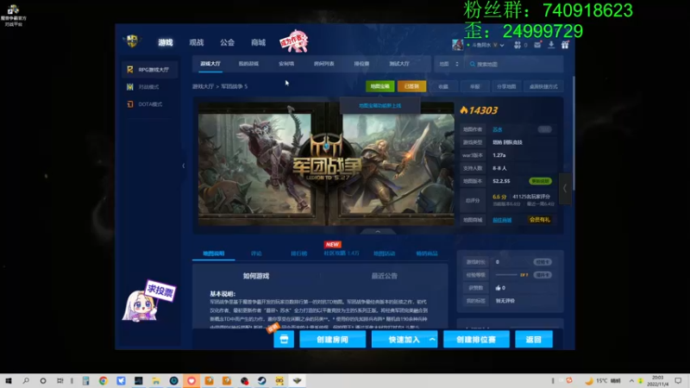Image resolution: width=690 pixels, height=388 pixels.
Task: Click the magnifier icon in the map search
Action: (472, 64)
